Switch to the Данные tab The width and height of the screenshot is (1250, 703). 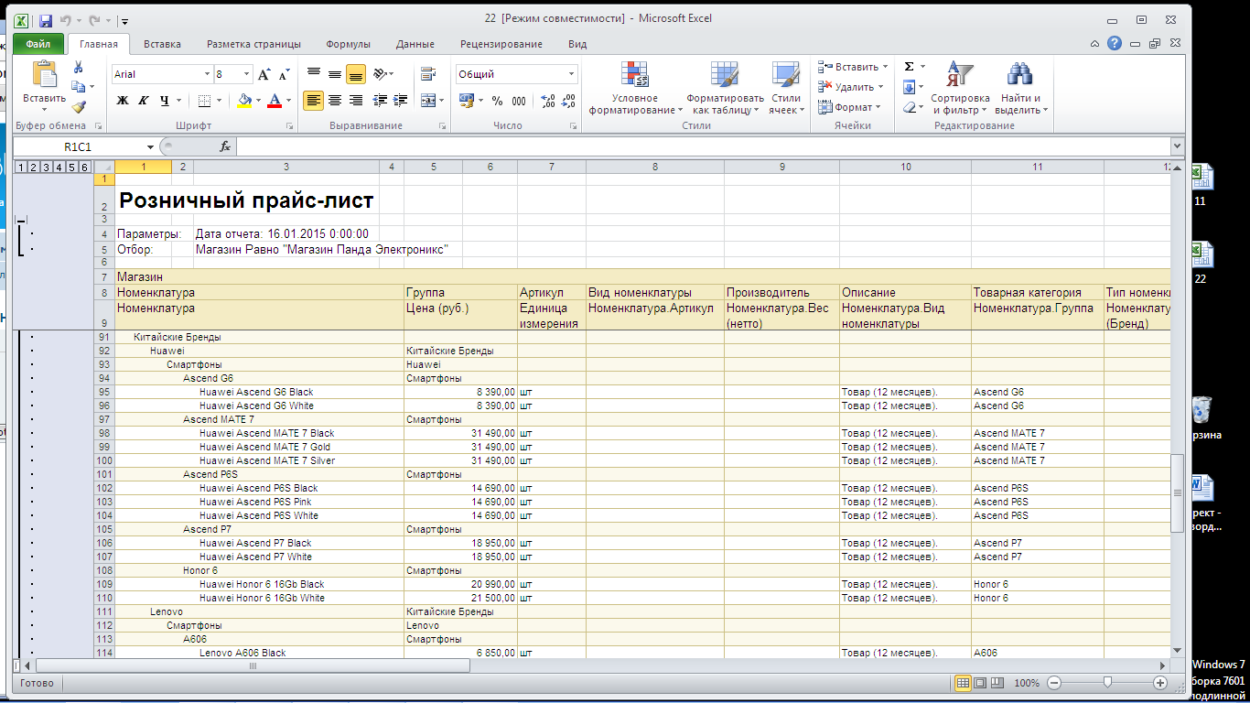point(415,44)
